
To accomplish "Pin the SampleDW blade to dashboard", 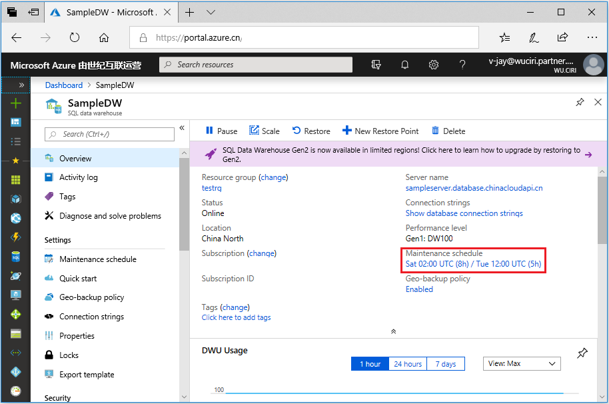I will [580, 102].
